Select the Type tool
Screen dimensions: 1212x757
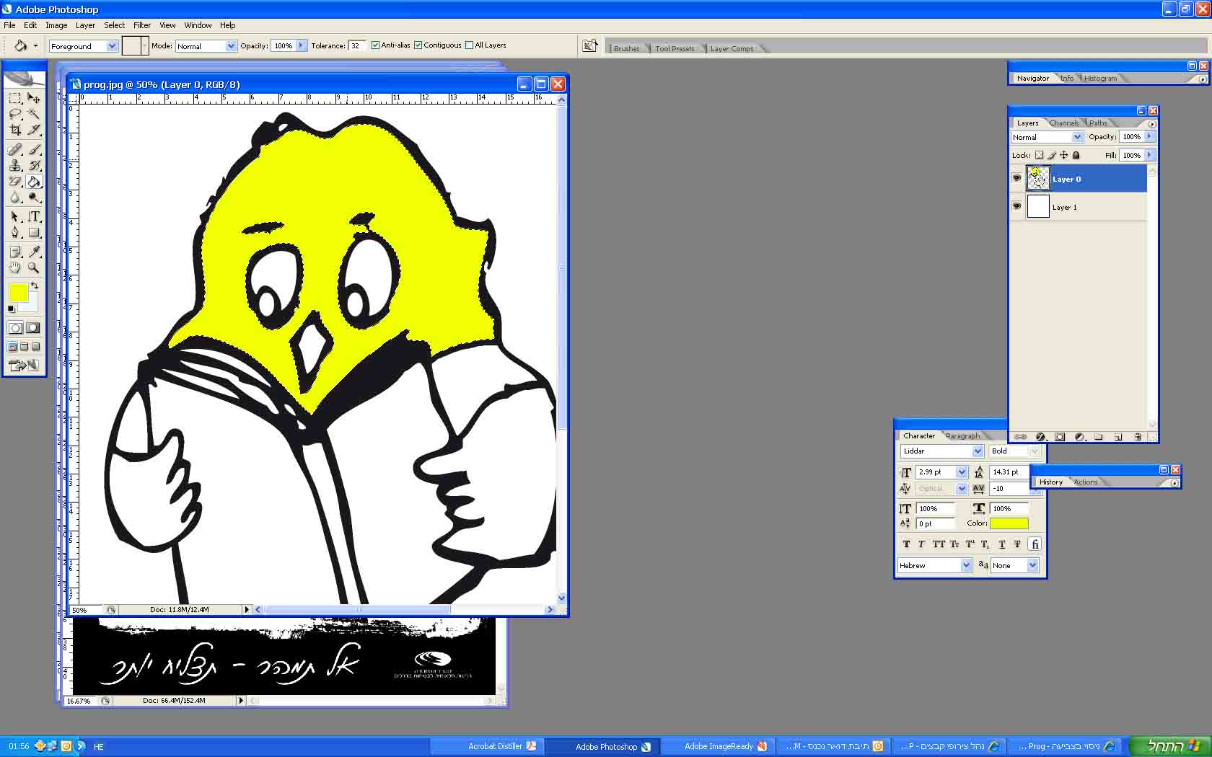pyautogui.click(x=34, y=216)
